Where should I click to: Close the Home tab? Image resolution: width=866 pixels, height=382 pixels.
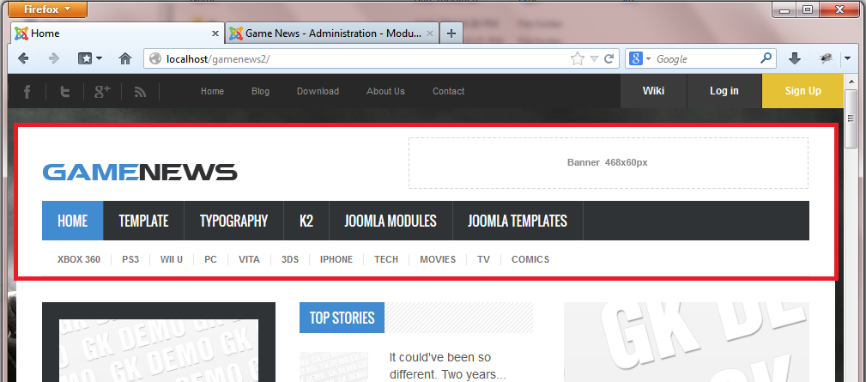[x=215, y=33]
